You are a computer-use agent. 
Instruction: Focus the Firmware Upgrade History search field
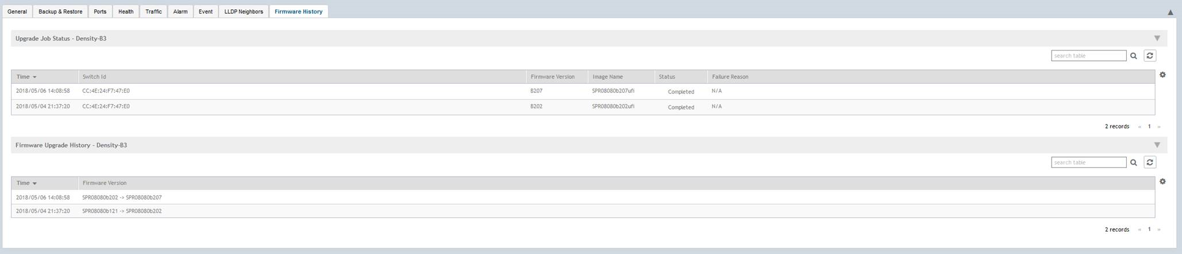pyautogui.click(x=1088, y=162)
